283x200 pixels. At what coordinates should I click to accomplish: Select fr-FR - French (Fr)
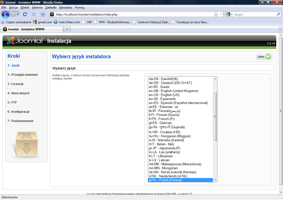[x=181, y=119]
